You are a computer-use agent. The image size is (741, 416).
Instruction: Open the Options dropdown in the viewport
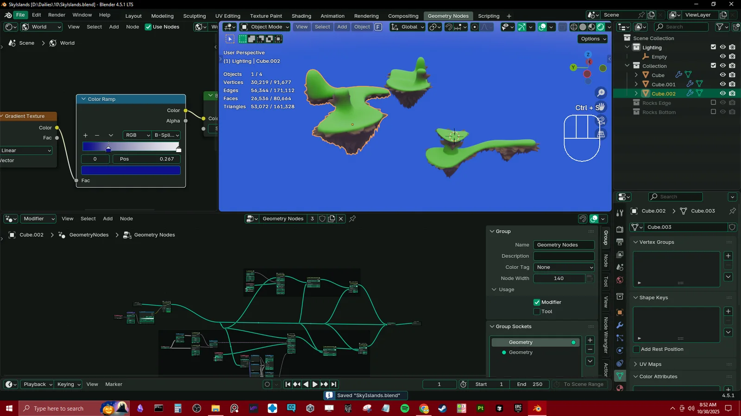[x=592, y=39]
